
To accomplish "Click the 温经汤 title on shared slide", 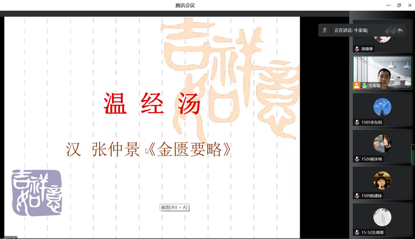I will point(152,104).
